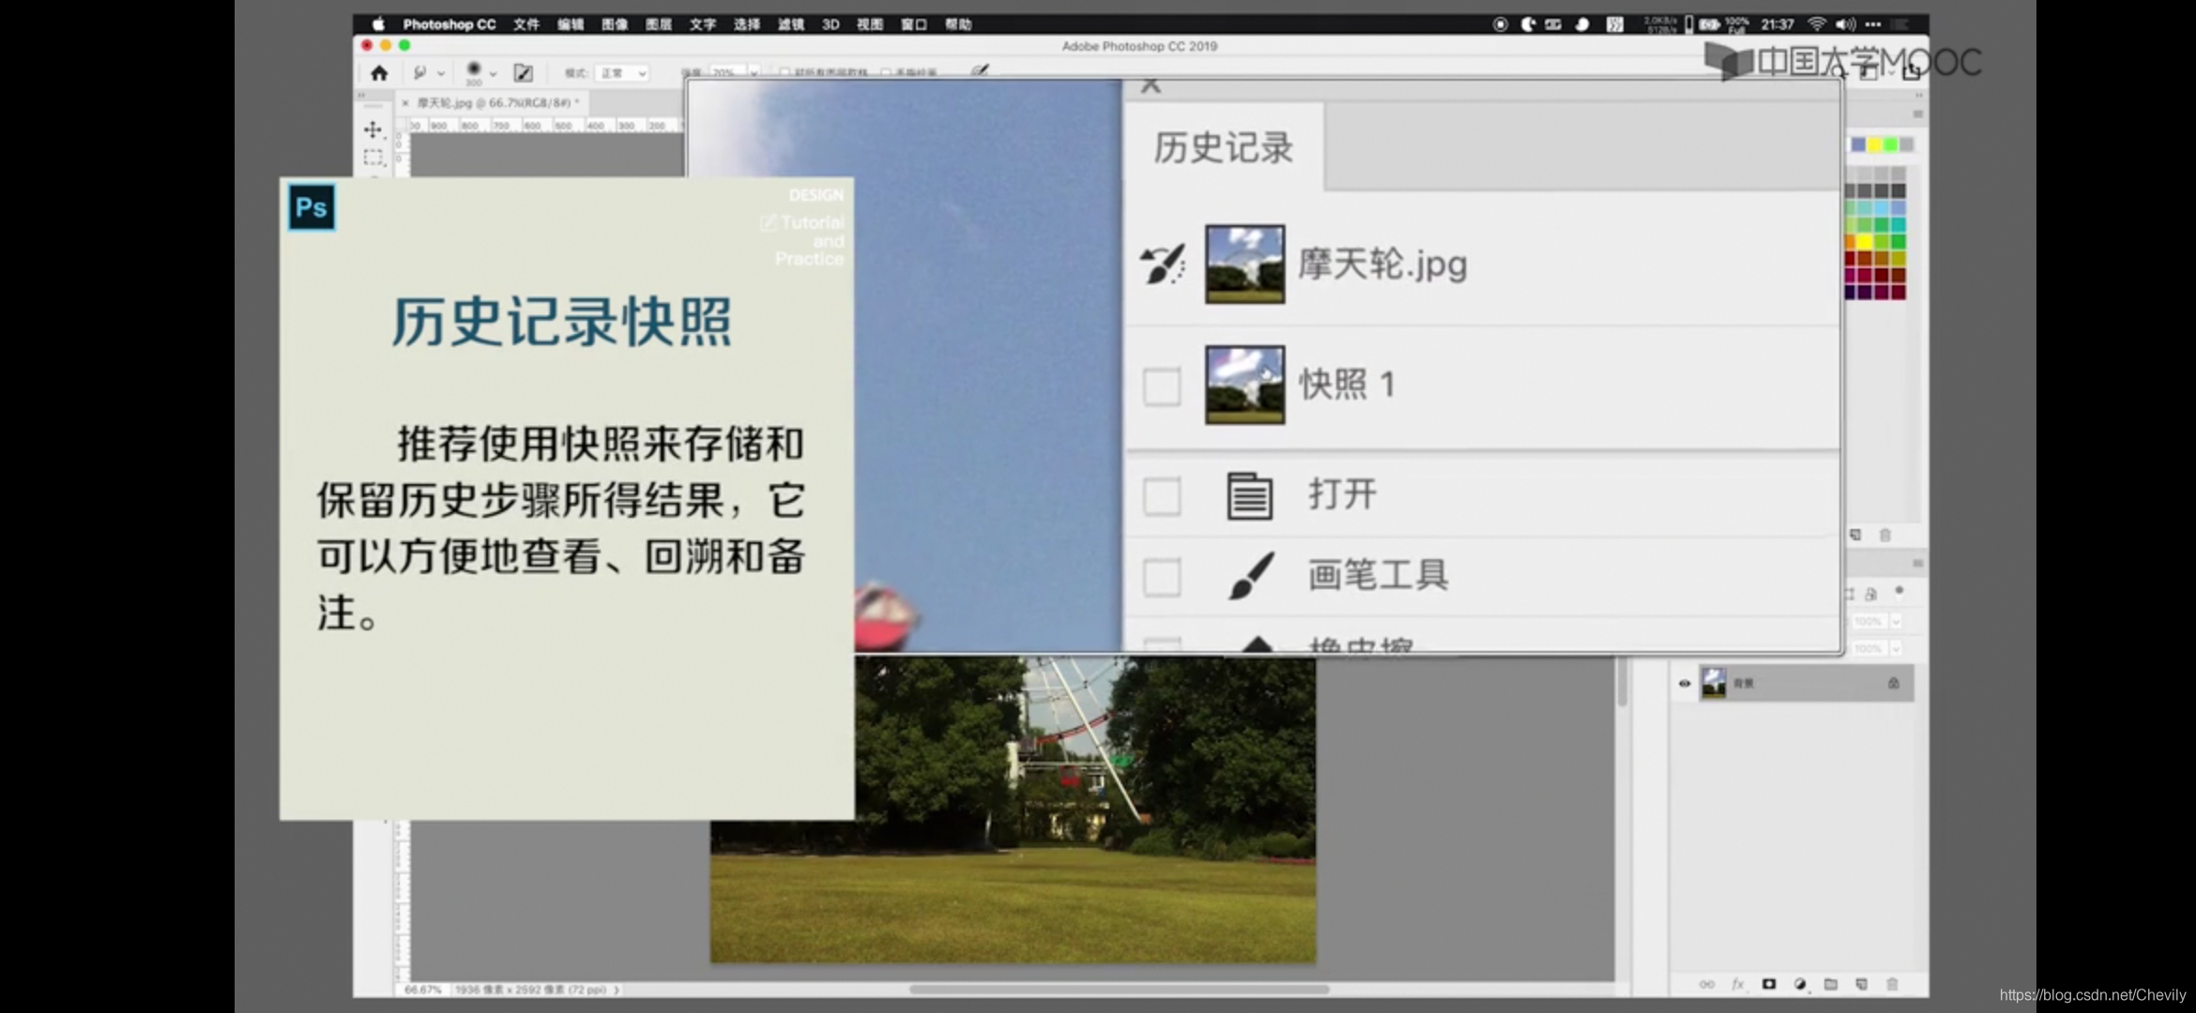Delete layer with Layers panel trash icon
Image resolution: width=2196 pixels, height=1013 pixels.
pyautogui.click(x=1892, y=984)
